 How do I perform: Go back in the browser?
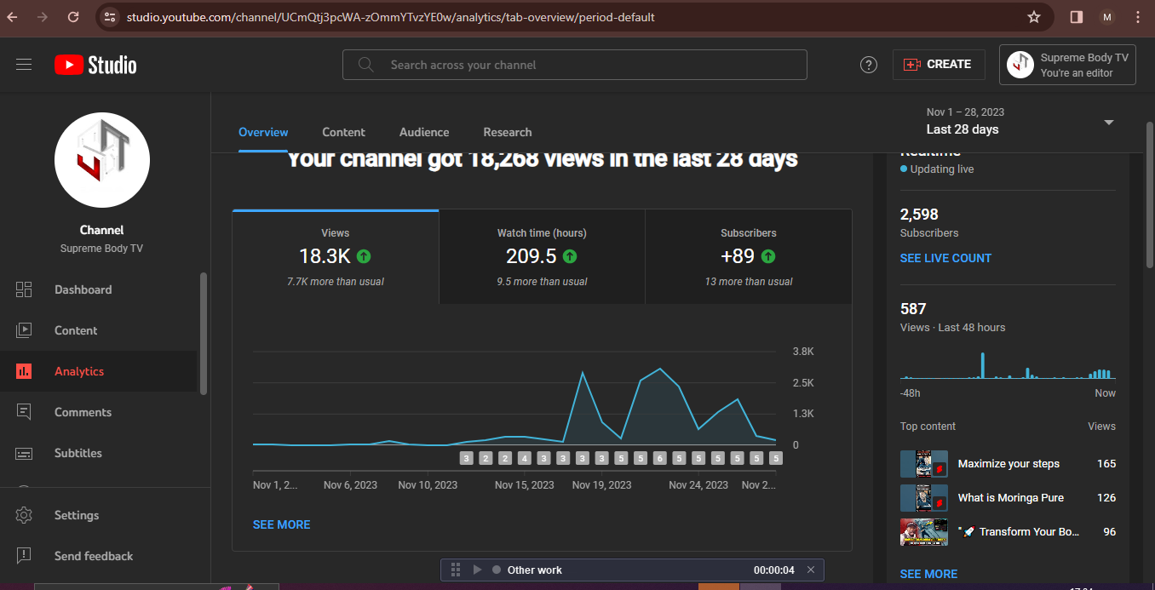(12, 17)
